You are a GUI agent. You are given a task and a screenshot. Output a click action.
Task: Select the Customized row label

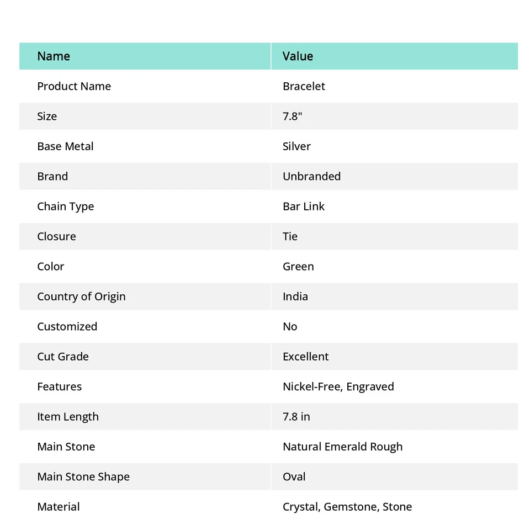pyautogui.click(x=67, y=327)
